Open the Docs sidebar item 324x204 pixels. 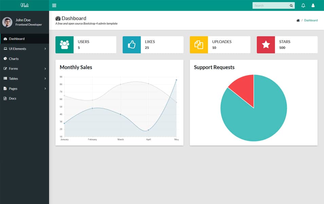coord(12,99)
